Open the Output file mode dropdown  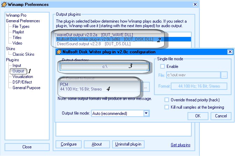146,113
